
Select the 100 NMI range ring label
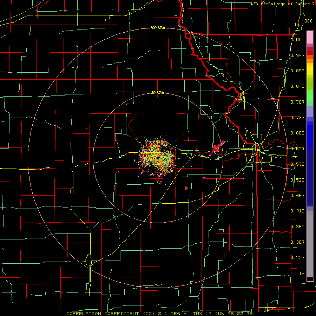point(158,28)
